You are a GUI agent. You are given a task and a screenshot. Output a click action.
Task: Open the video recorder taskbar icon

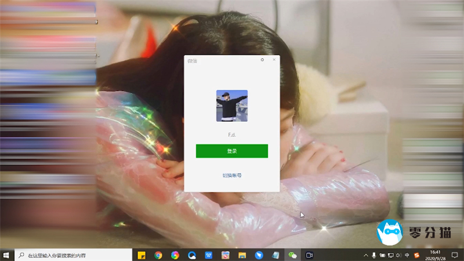click(309, 255)
